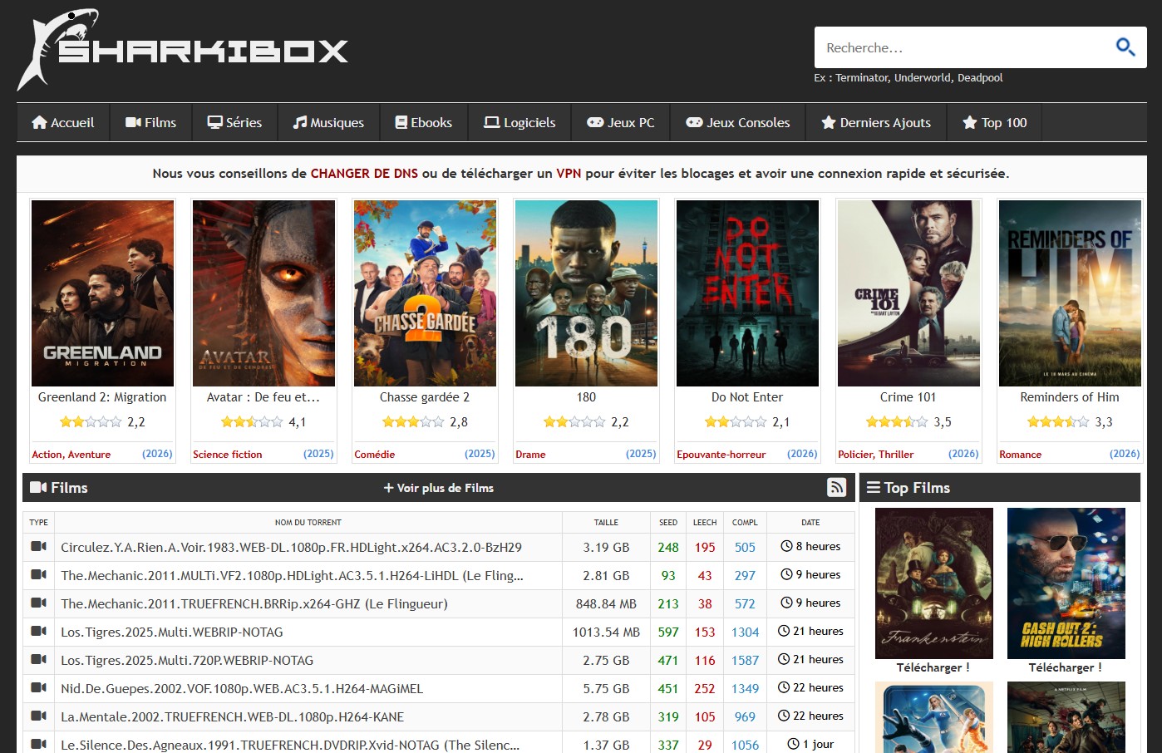
Task: Click the star rating under Chasse gardée 2
Action: (x=413, y=422)
